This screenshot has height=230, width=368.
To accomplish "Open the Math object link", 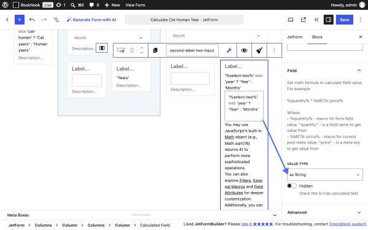I will [229, 137].
